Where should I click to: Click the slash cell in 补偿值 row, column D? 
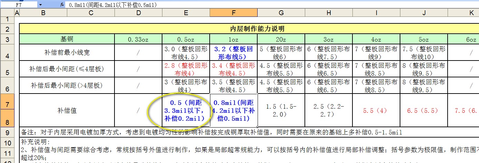click(138, 110)
